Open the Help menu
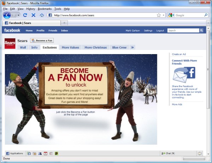 (67, 9)
